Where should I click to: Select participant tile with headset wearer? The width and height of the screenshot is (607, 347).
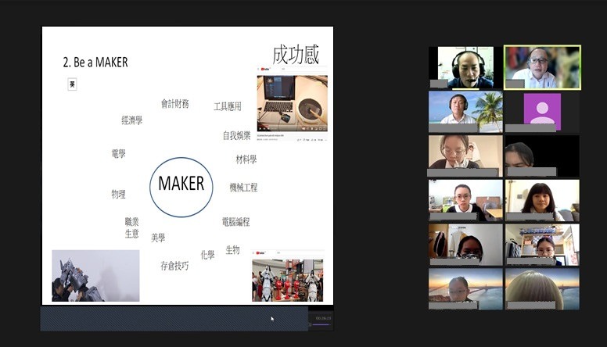[465, 67]
